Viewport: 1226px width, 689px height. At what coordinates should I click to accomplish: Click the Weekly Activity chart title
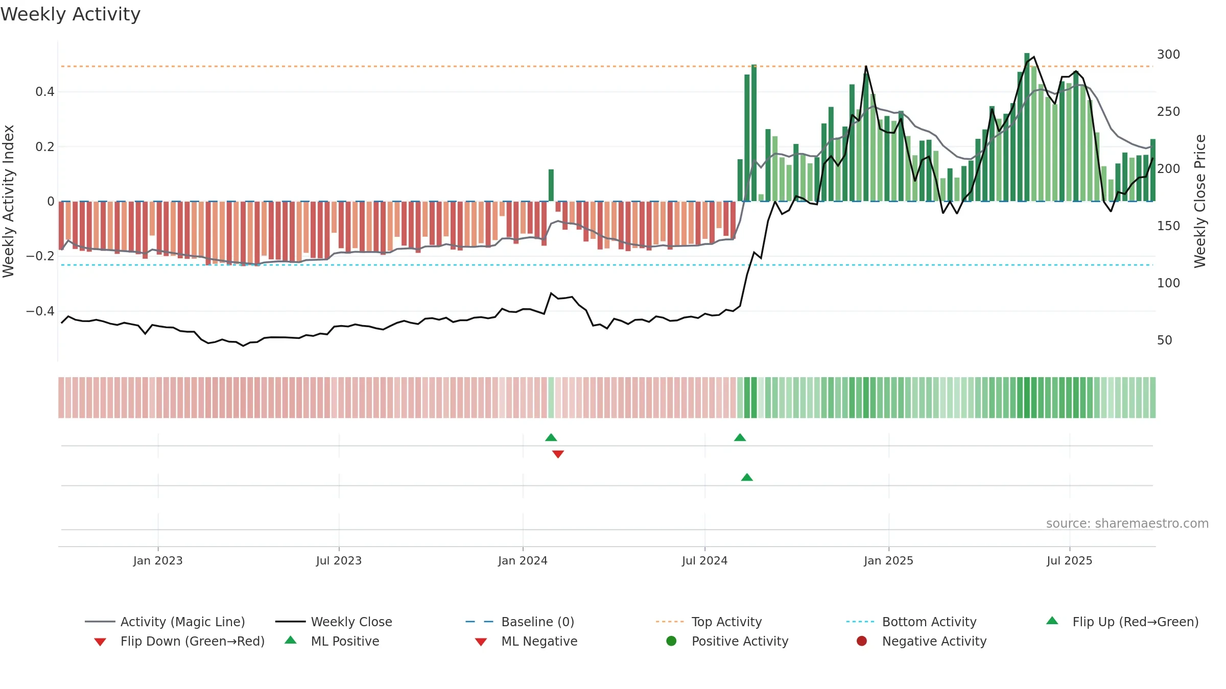(70, 14)
